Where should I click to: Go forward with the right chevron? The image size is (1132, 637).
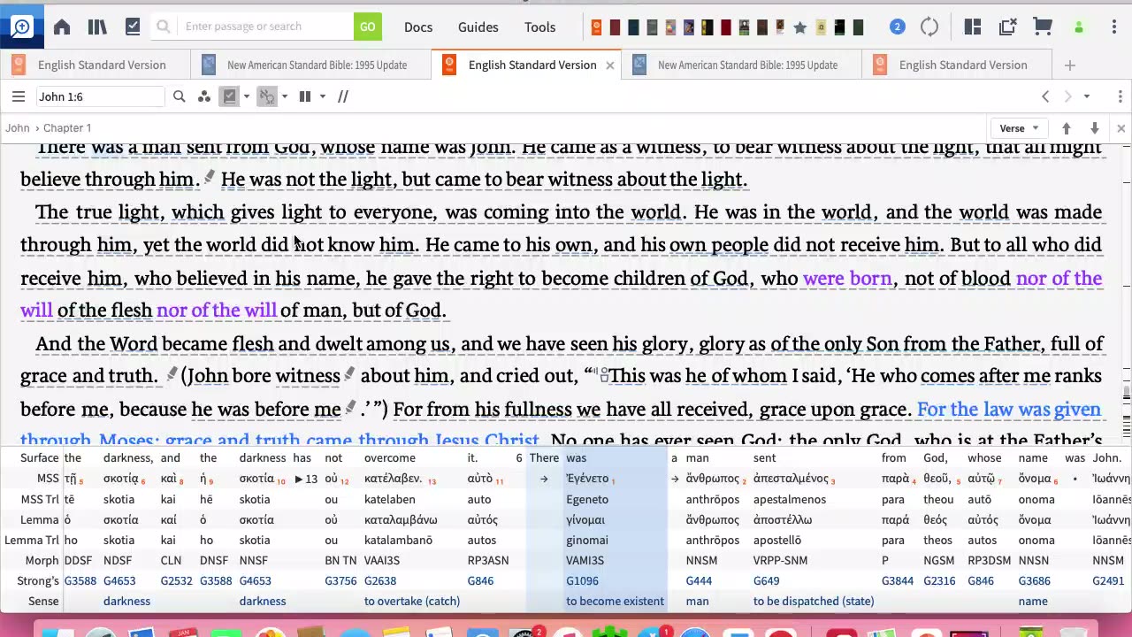(1067, 96)
